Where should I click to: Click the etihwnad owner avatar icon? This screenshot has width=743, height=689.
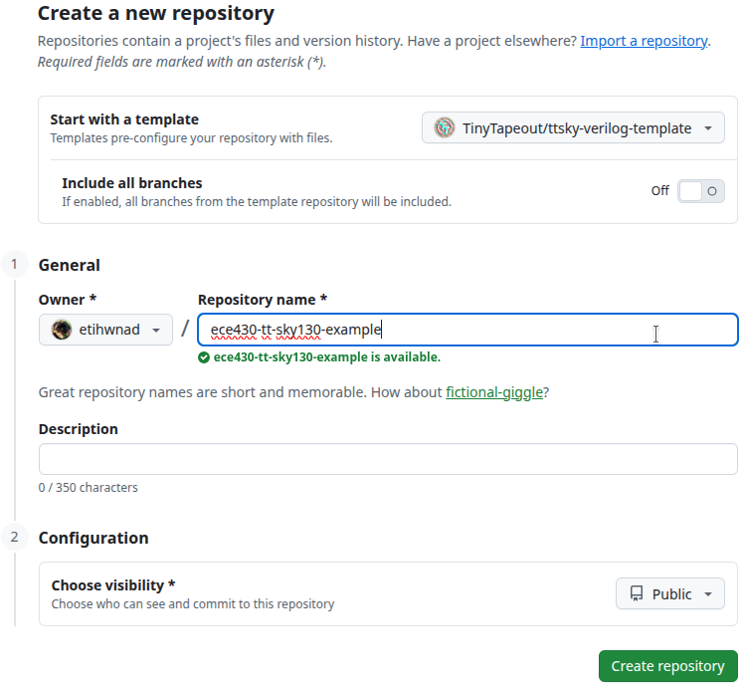coord(62,330)
